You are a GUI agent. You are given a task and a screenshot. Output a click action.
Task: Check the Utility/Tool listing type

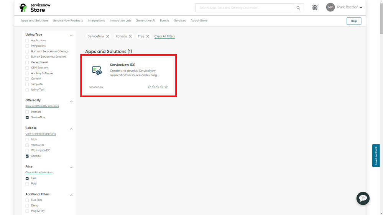(27, 90)
